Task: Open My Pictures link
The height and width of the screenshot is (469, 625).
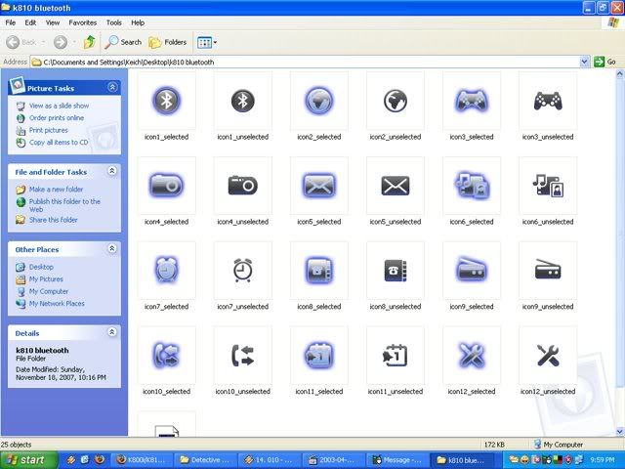Action: tap(46, 279)
